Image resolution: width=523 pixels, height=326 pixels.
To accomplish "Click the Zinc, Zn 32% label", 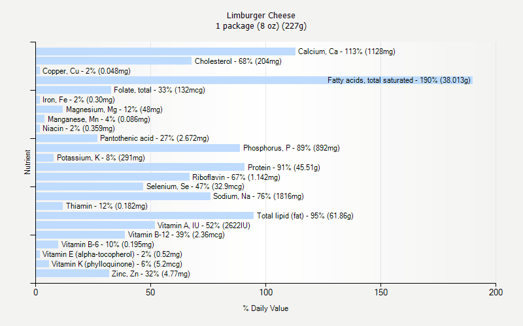I will click(x=151, y=274).
